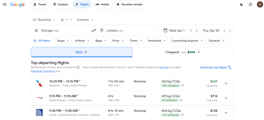
Task: Swap origin and destination airports
Action: coord(94,30)
